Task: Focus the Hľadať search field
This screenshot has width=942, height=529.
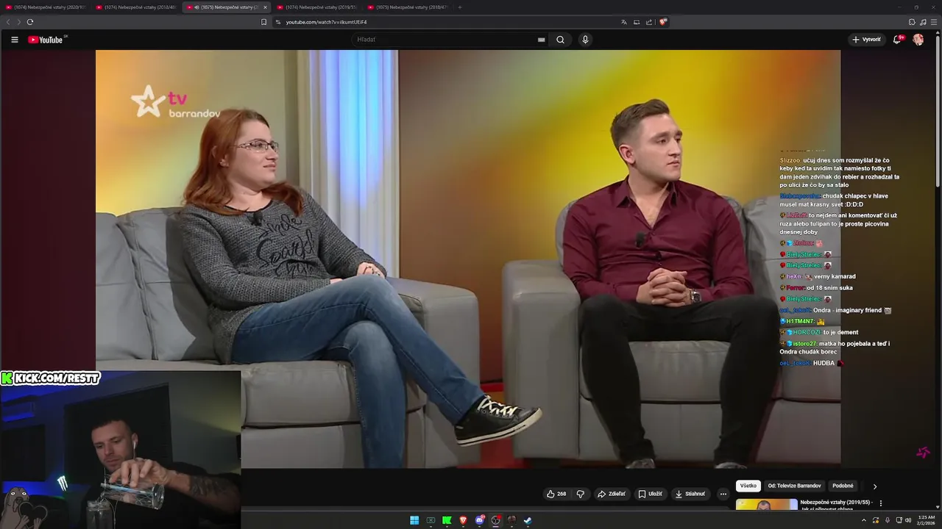Action: tap(445, 40)
